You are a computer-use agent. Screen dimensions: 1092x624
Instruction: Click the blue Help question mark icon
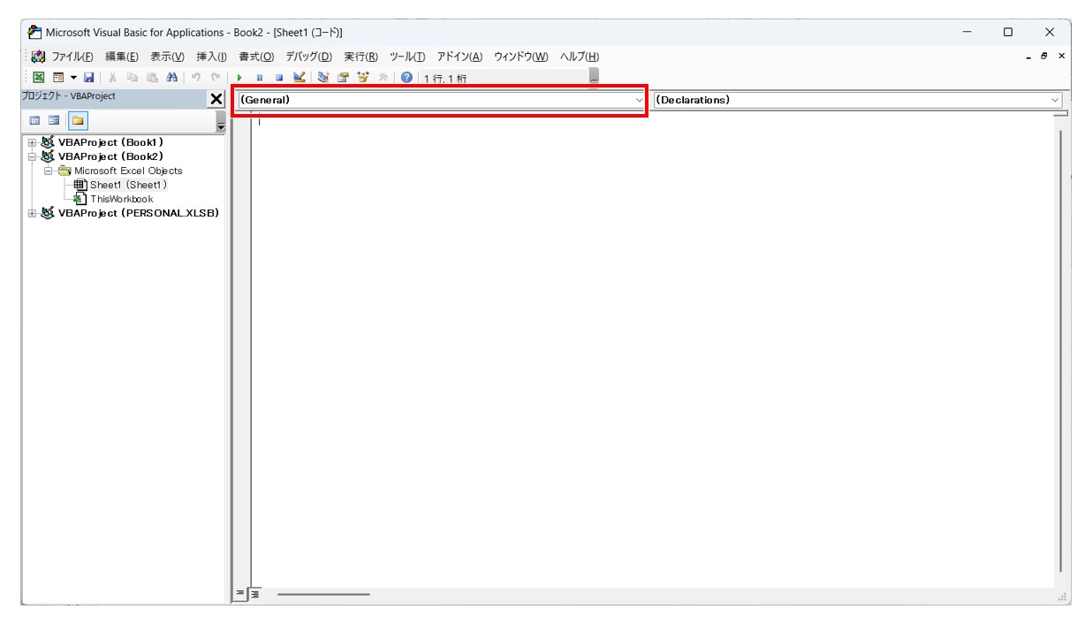pos(406,78)
